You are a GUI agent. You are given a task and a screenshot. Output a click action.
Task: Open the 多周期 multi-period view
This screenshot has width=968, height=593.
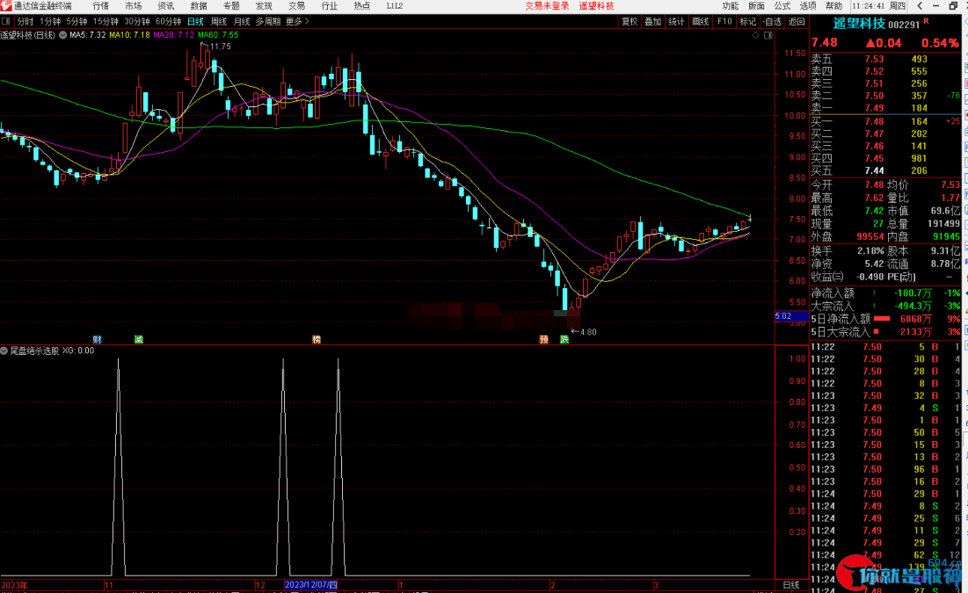268,22
